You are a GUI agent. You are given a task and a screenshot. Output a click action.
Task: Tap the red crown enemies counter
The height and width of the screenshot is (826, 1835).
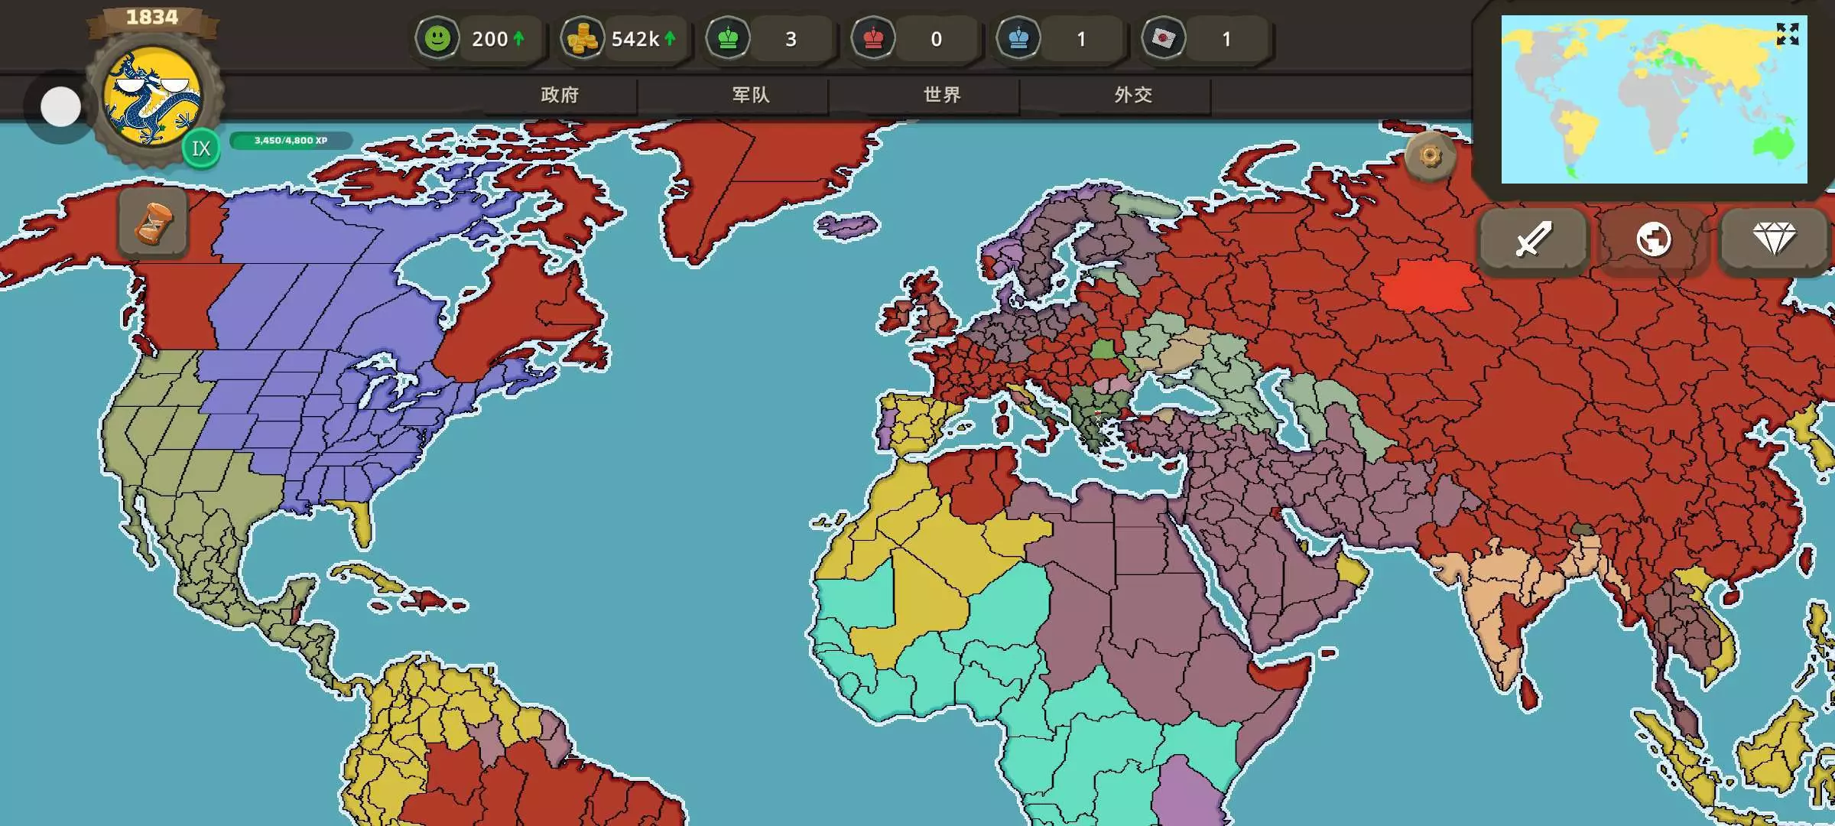tap(873, 38)
